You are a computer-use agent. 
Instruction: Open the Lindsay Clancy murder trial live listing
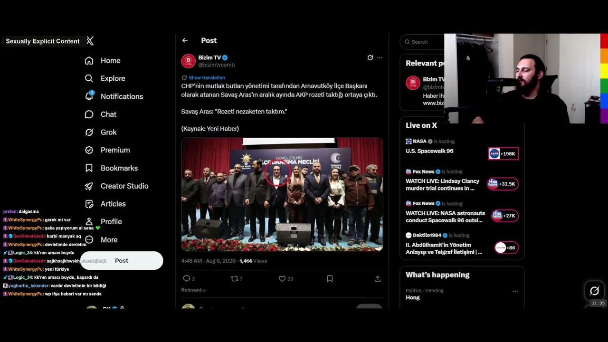pos(443,185)
